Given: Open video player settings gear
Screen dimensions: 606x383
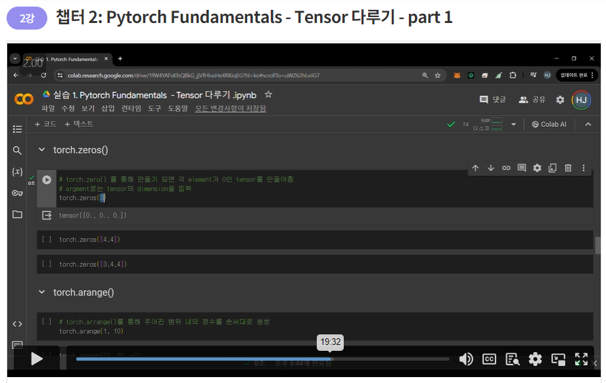Looking at the screenshot, I should click(x=535, y=359).
